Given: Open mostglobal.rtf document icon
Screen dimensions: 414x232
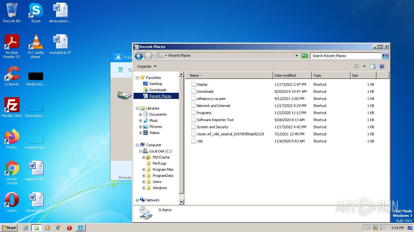Looking at the screenshot, I should [x=60, y=44].
